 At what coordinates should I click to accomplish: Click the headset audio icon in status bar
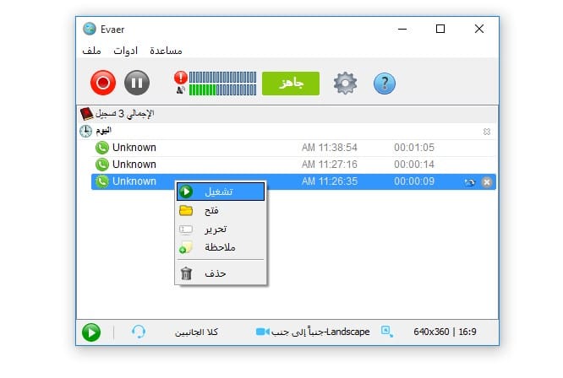click(x=139, y=332)
